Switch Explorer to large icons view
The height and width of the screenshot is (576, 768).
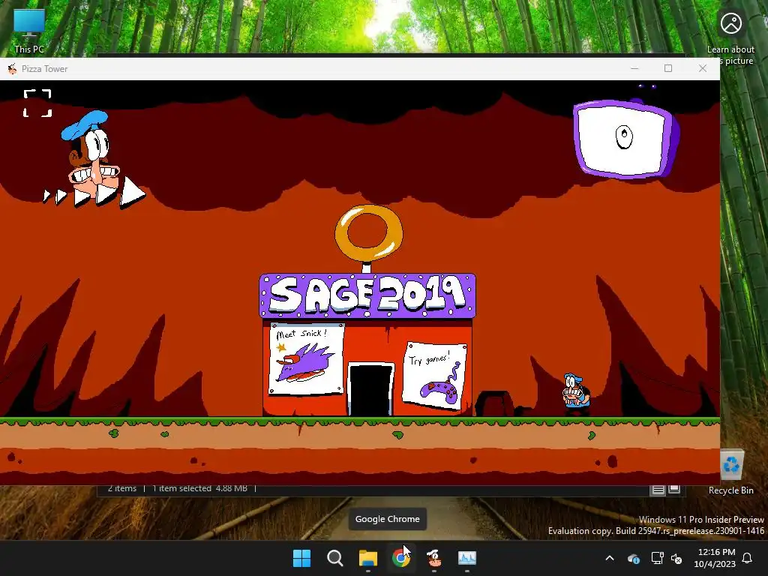[x=674, y=489]
